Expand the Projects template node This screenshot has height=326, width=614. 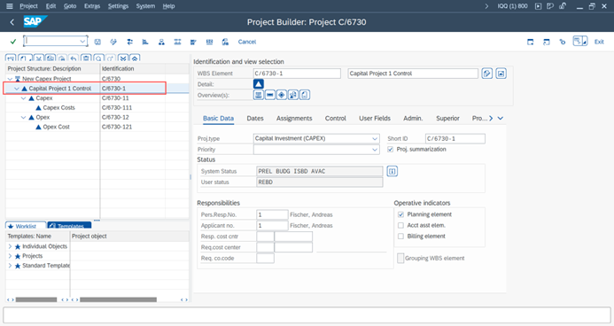point(10,256)
